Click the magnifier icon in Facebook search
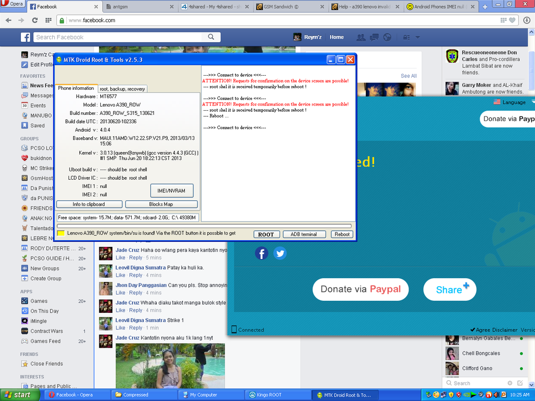This screenshot has height=401, width=535. [211, 37]
